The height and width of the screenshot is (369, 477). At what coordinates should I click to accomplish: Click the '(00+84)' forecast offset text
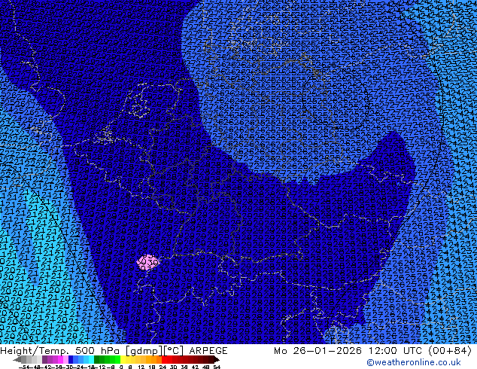pyautogui.click(x=450, y=351)
